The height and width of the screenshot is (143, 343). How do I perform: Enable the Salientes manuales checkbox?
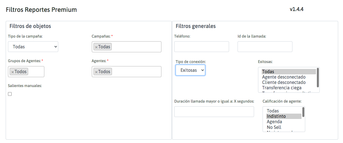[10, 94]
